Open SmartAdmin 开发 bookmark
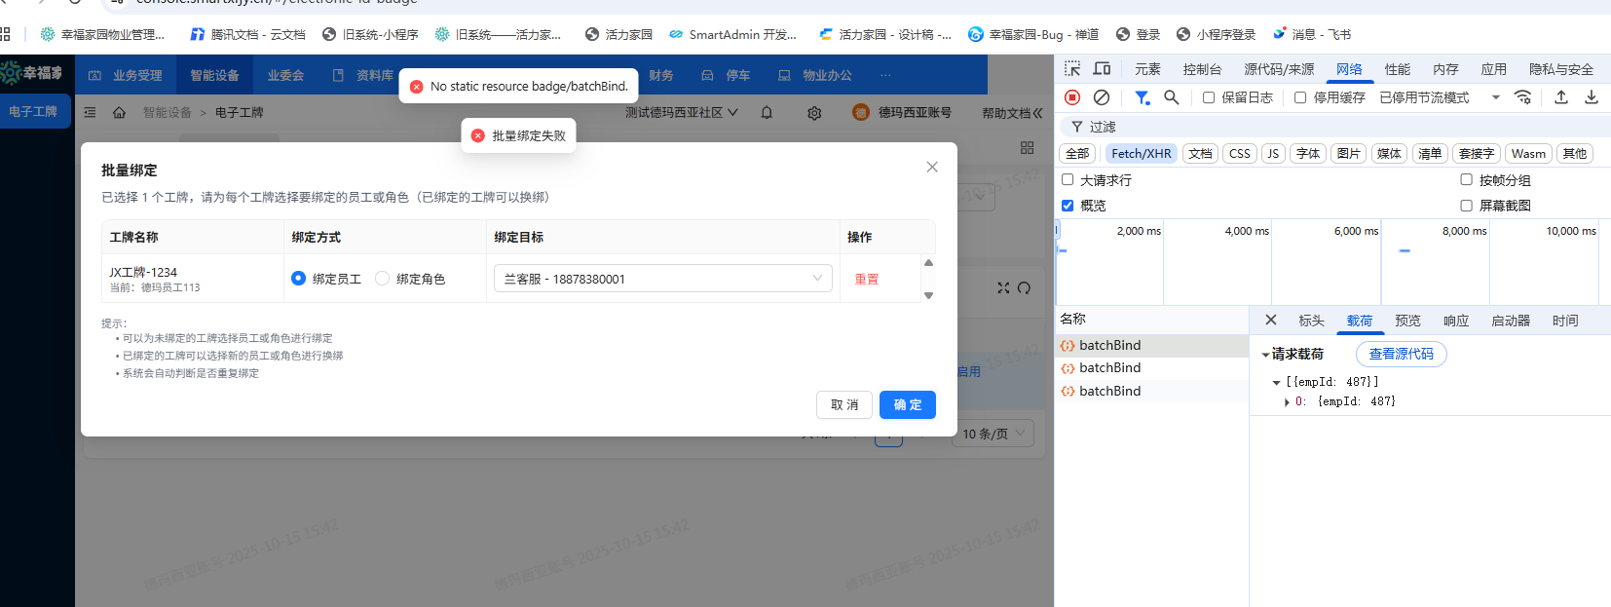 (732, 34)
